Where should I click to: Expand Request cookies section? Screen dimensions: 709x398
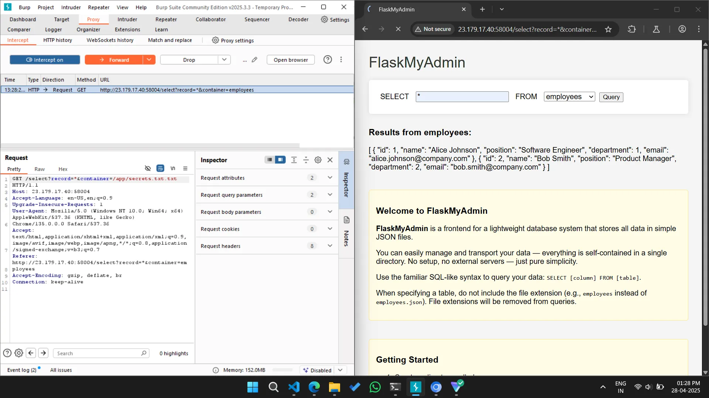point(267,229)
